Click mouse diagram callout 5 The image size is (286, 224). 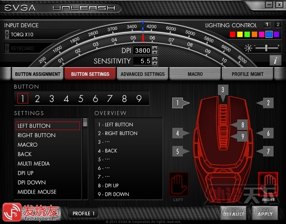coord(181,151)
